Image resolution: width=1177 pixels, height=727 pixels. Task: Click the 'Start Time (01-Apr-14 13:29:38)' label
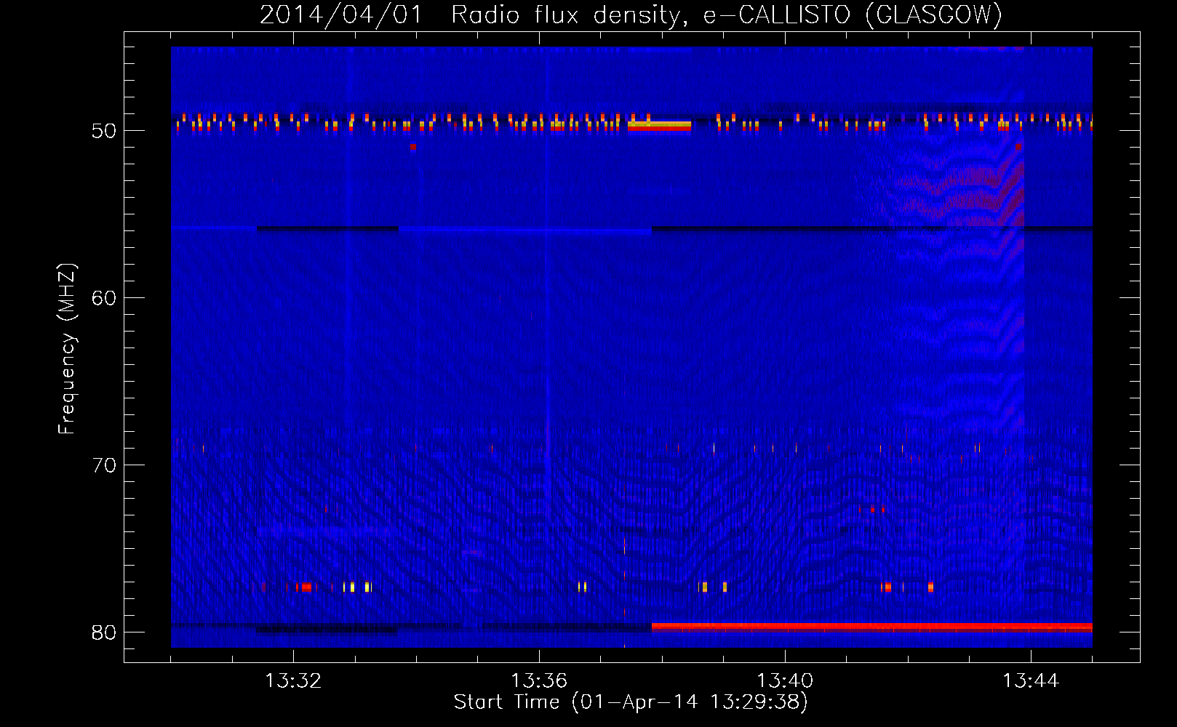tap(631, 702)
